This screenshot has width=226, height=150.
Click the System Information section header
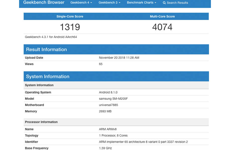[x=48, y=76]
